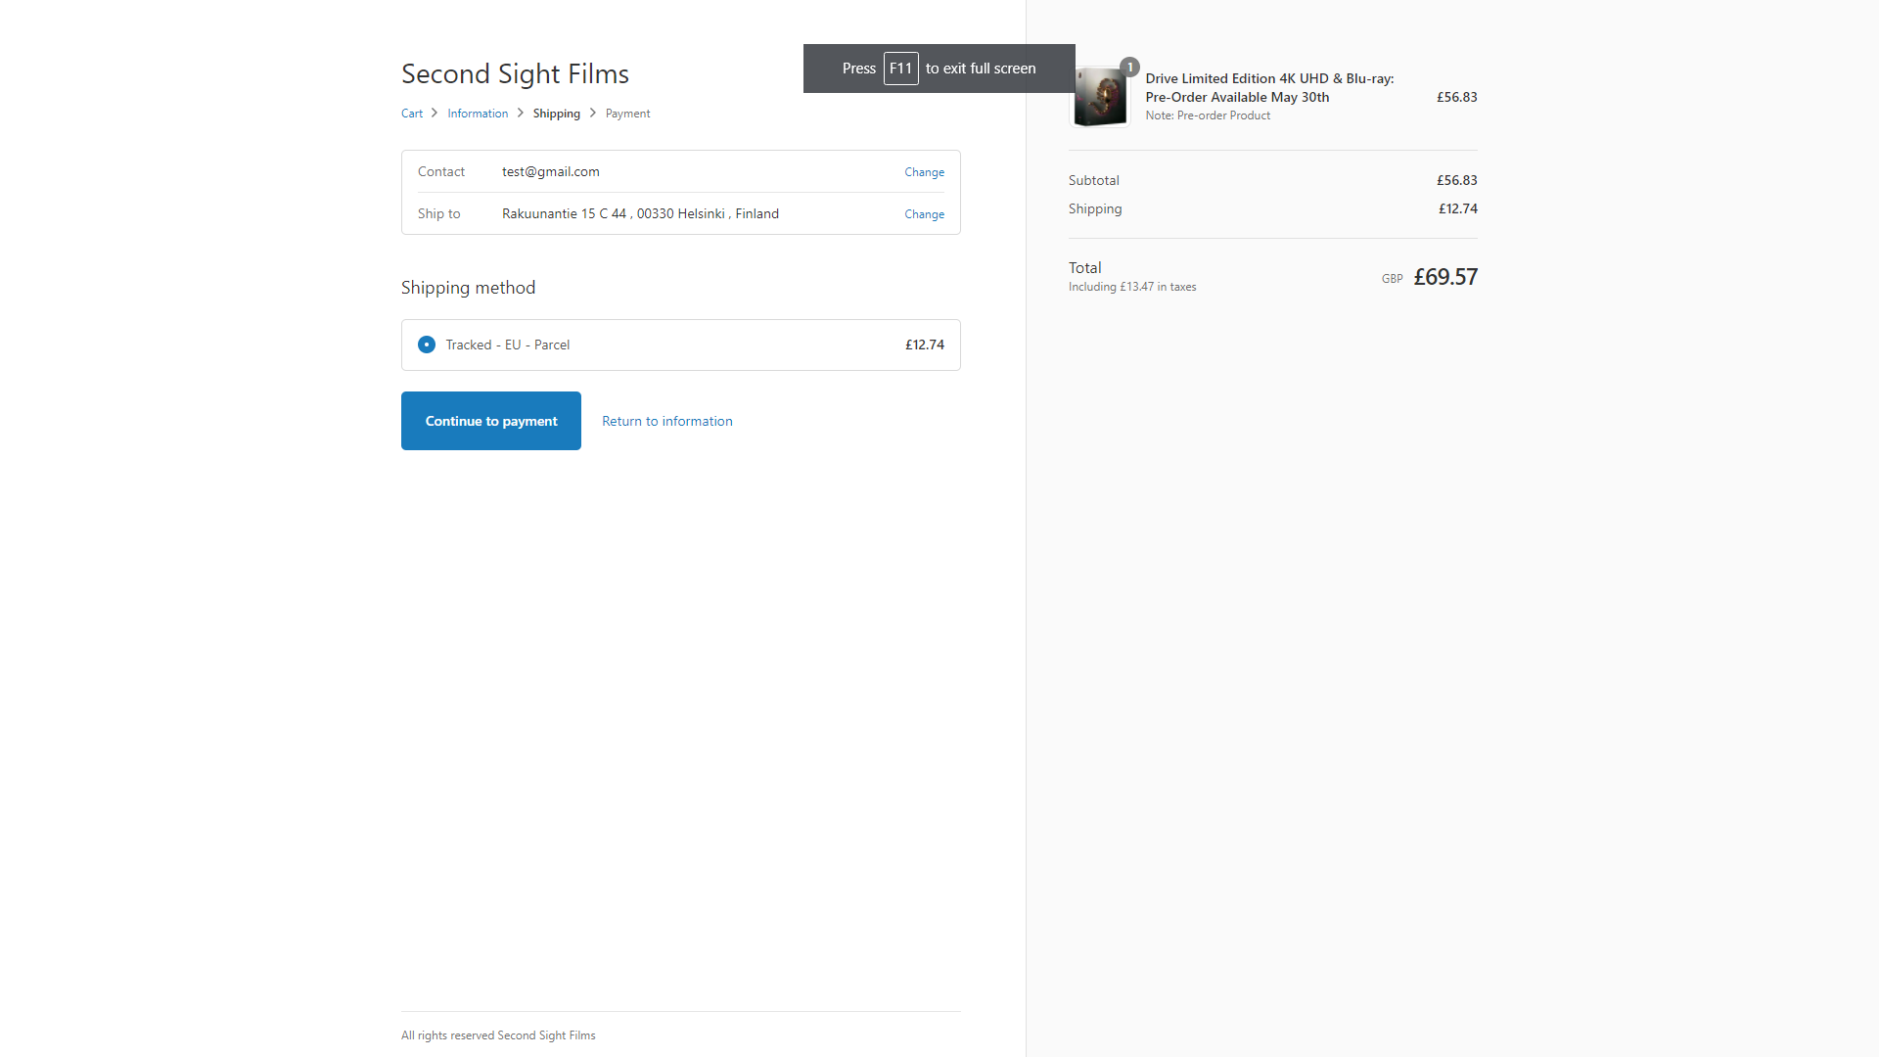
Task: Select the Tracked - EU - Parcel radio button
Action: pos(427,345)
